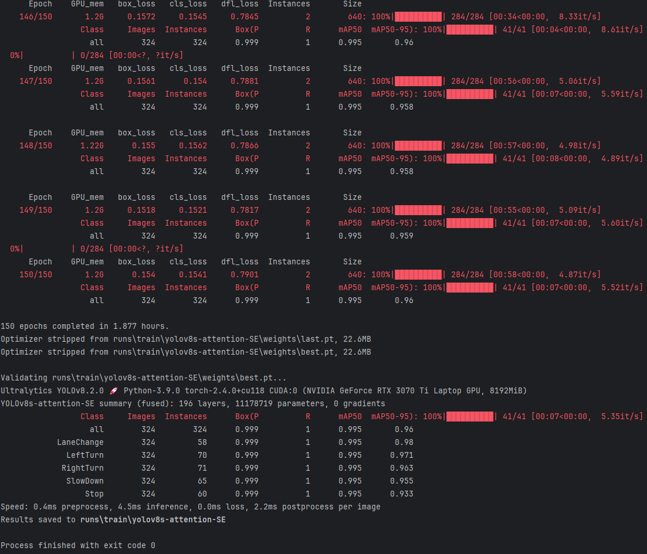Image resolution: width=647 pixels, height=554 pixels.
Task: Click dfl_loss value "0.7881"
Action: [x=244, y=81]
